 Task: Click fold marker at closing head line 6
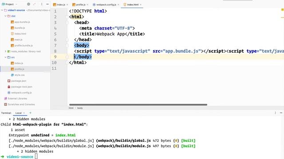coord(67,40)
